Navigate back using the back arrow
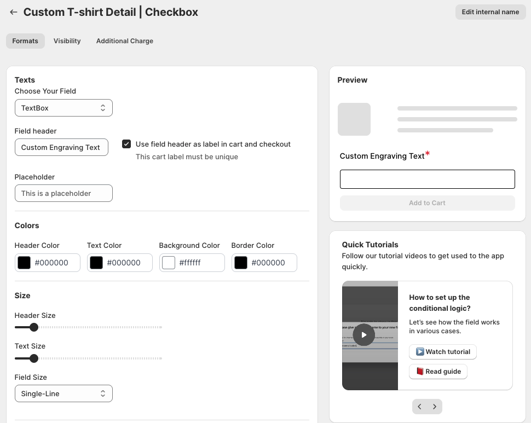 point(14,12)
